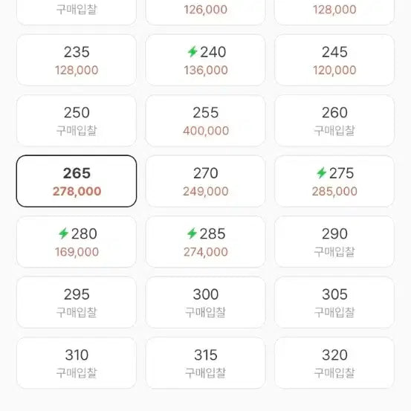The image size is (411, 411).
Task: Click the lightning icon beside size 285
Action: tap(192, 233)
